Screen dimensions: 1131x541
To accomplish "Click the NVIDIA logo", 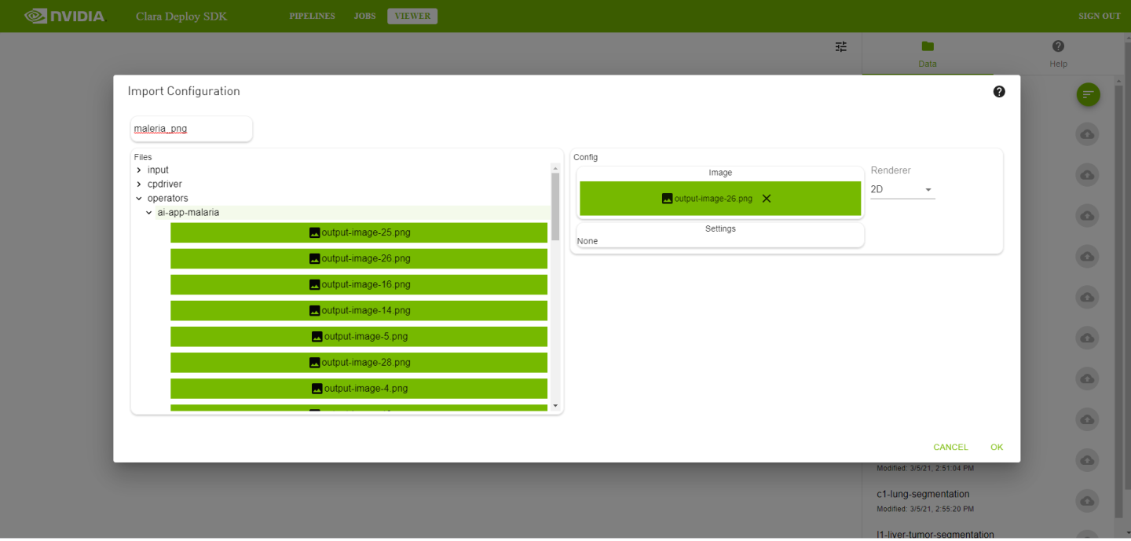I will [x=64, y=16].
